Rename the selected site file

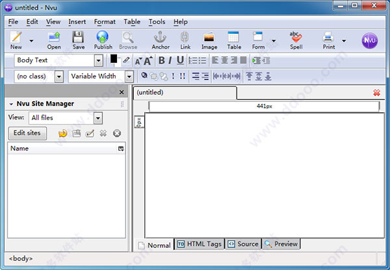pyautogui.click(x=90, y=134)
